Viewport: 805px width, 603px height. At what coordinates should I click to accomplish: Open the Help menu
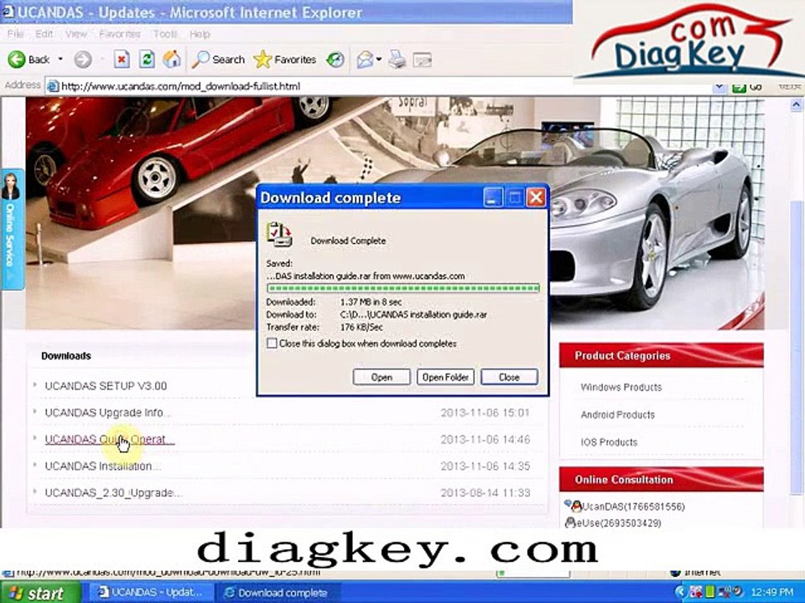200,33
